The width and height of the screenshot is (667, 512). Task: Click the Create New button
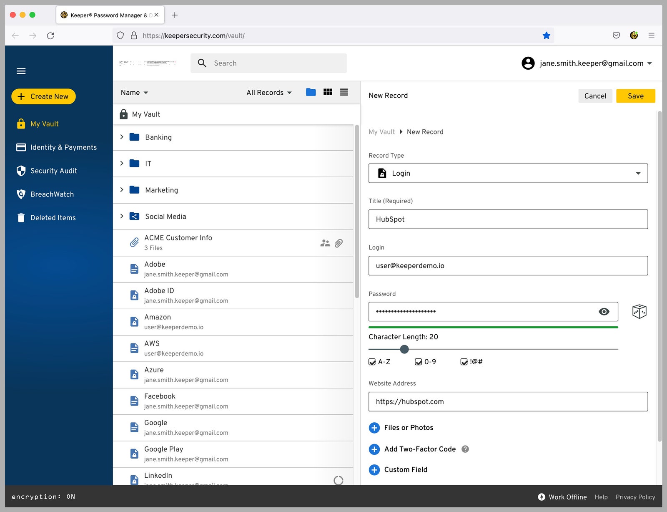[x=43, y=96]
